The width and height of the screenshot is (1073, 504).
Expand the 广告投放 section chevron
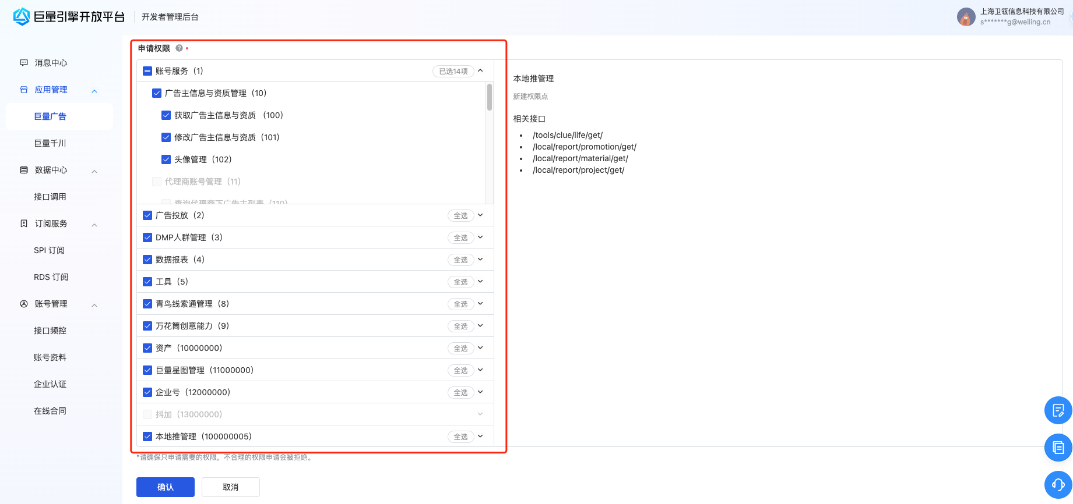pos(480,215)
